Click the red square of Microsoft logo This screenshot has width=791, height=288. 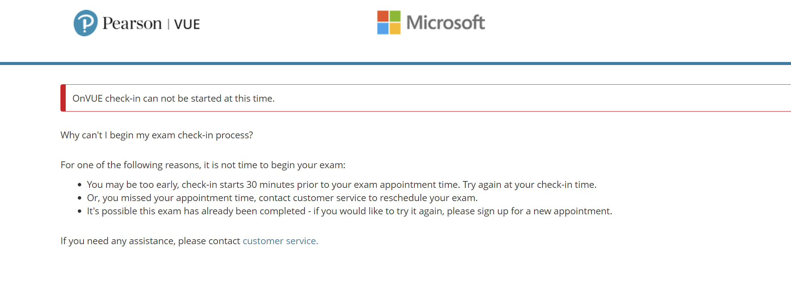tap(383, 16)
